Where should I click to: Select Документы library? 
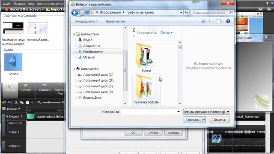[x=91, y=46]
